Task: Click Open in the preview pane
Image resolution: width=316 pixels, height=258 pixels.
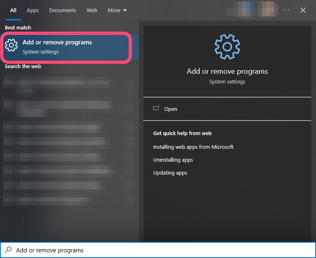Action: 227,109
